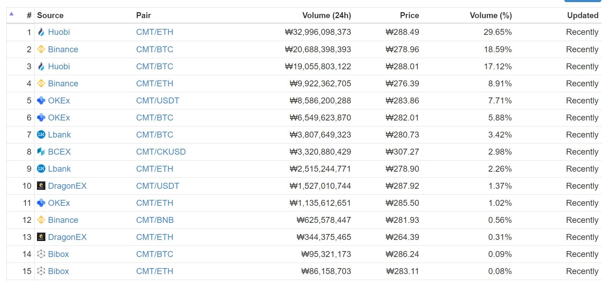Open the OKEx link in row 6
This screenshot has width=616, height=281.
point(59,117)
